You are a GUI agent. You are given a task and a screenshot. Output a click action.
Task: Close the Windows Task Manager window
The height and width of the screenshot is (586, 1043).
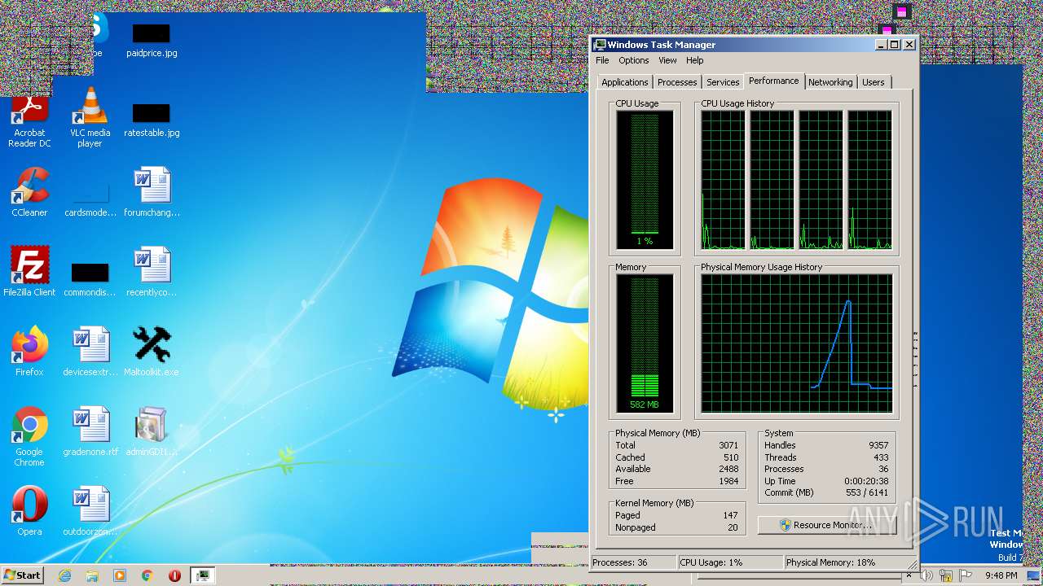[x=909, y=45]
